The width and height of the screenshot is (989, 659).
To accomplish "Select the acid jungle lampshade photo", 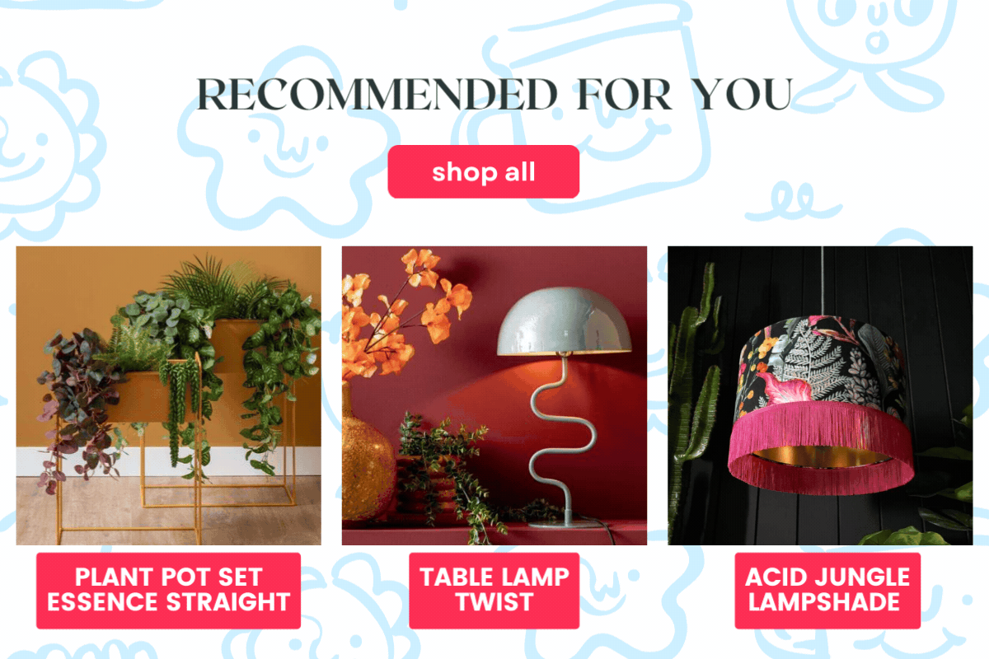I will pyautogui.click(x=820, y=395).
